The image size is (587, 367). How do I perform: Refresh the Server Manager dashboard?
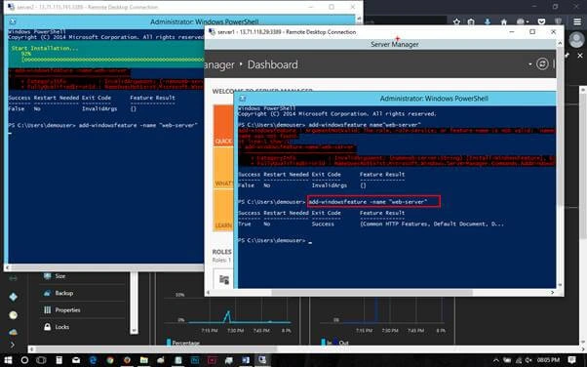pos(542,64)
